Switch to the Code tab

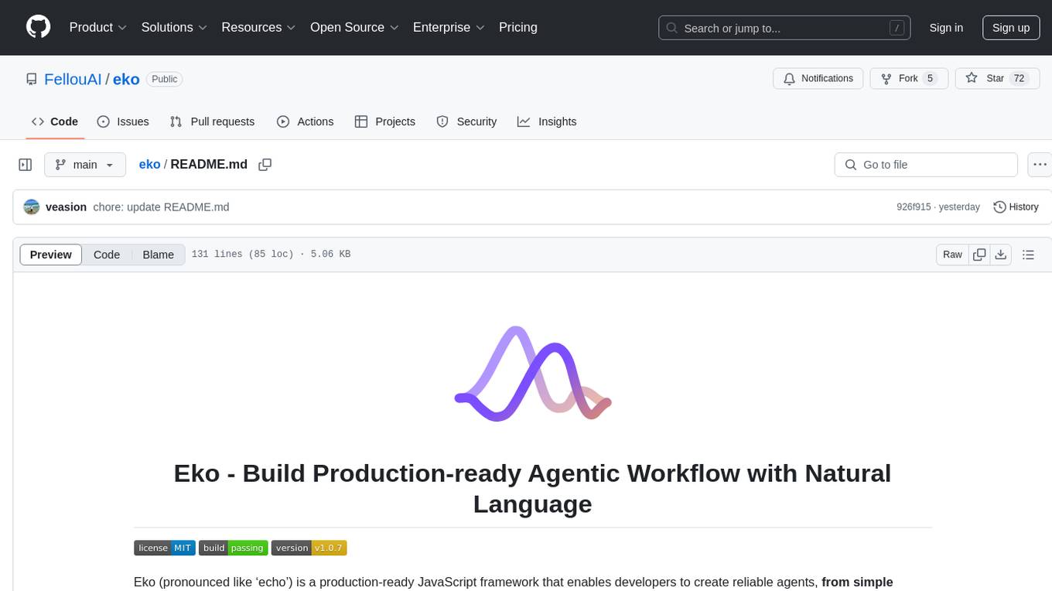click(55, 121)
